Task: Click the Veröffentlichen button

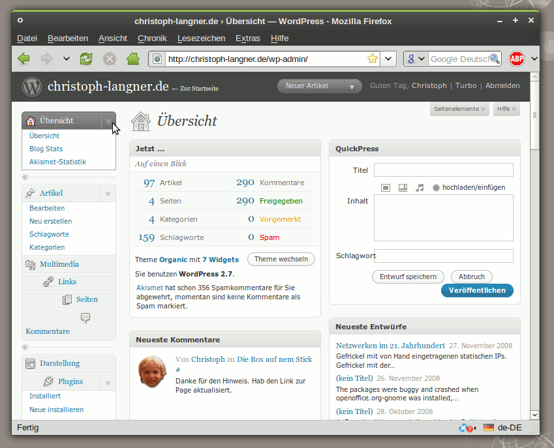Action: tap(477, 290)
